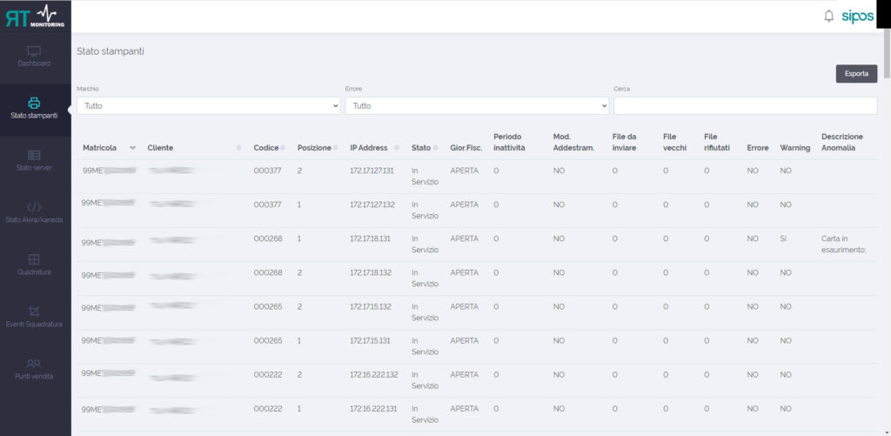
Task: Open the Quadratura grid icon
Action: (x=34, y=259)
